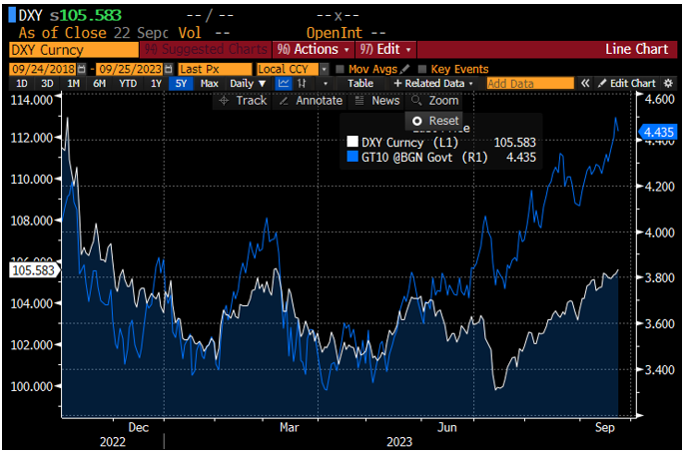Open the Related Data dropdown
Viewport: 686px width, 452px height.
pos(433,83)
